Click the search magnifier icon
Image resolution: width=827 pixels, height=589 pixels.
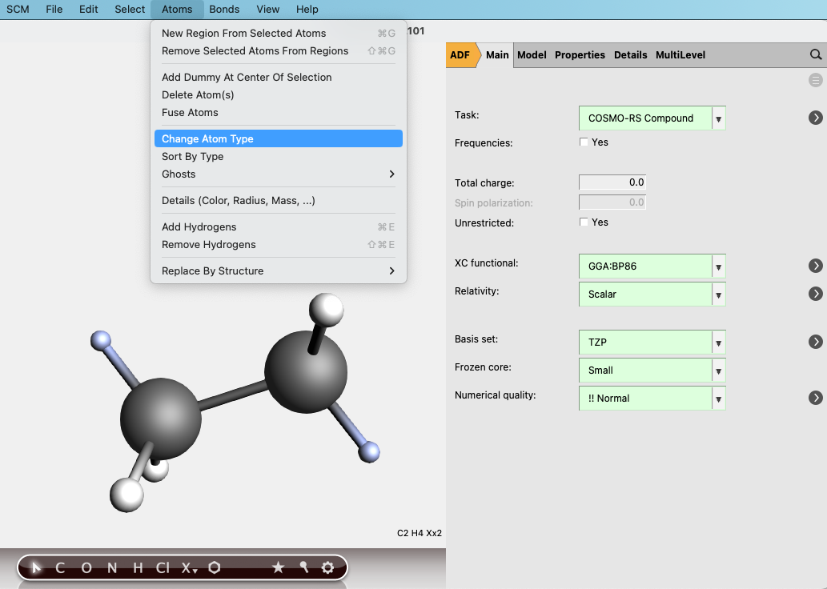(x=815, y=54)
